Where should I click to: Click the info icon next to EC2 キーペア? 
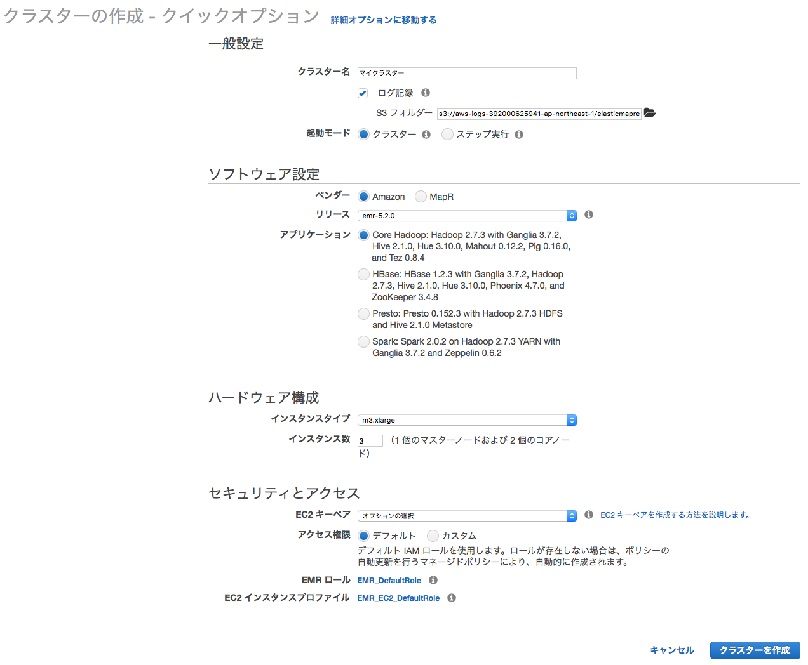coord(588,515)
